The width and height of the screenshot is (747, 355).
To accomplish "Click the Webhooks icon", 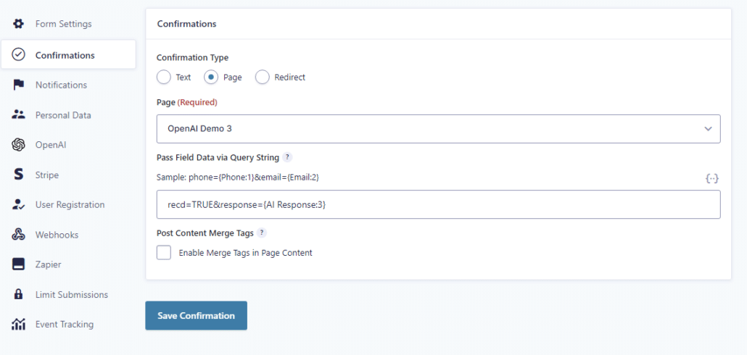I will point(18,235).
